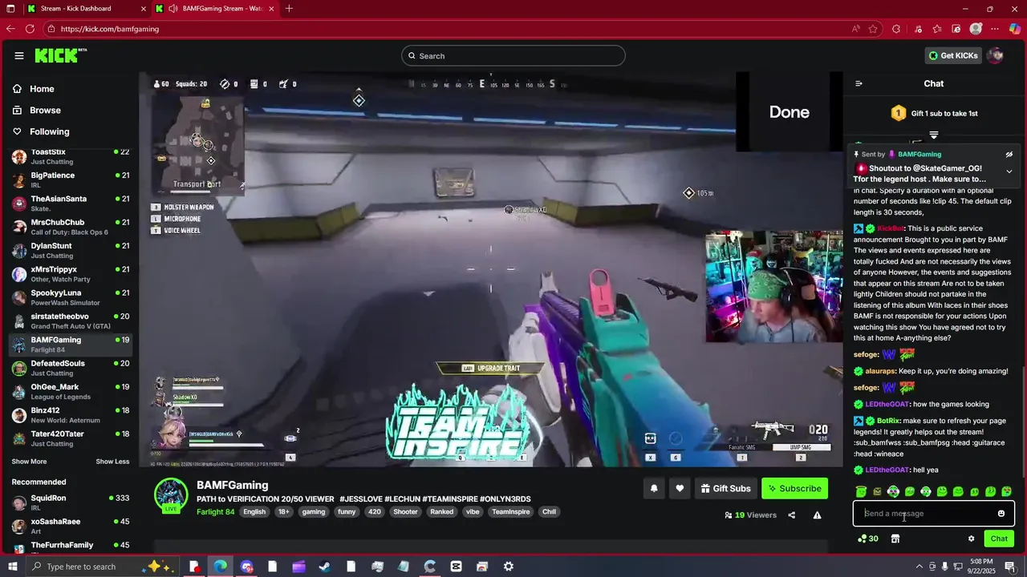Click the Shooter tag

click(405, 512)
